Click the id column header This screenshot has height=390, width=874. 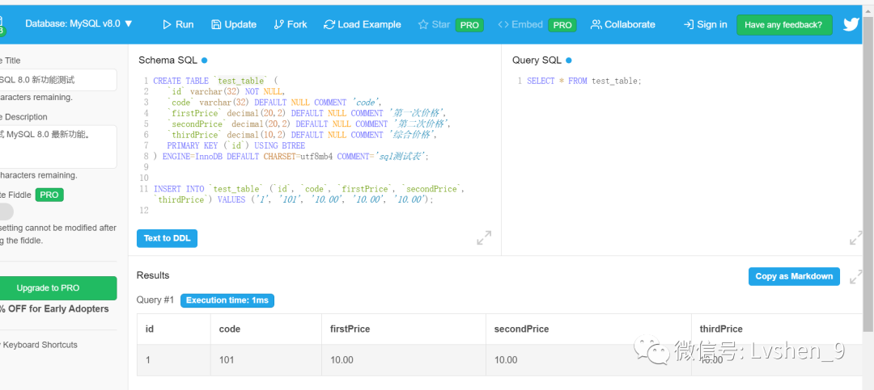[x=150, y=329]
